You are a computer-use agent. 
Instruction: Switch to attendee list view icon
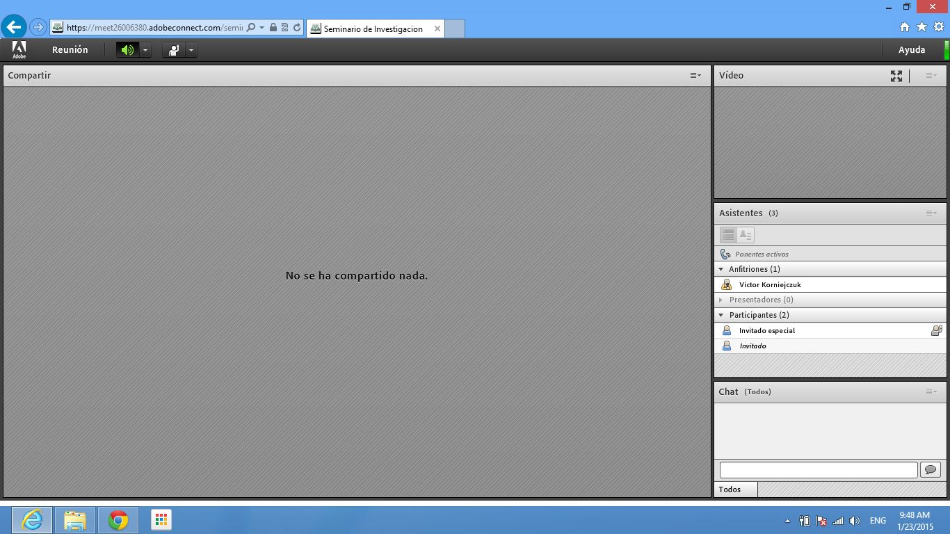[728, 235]
